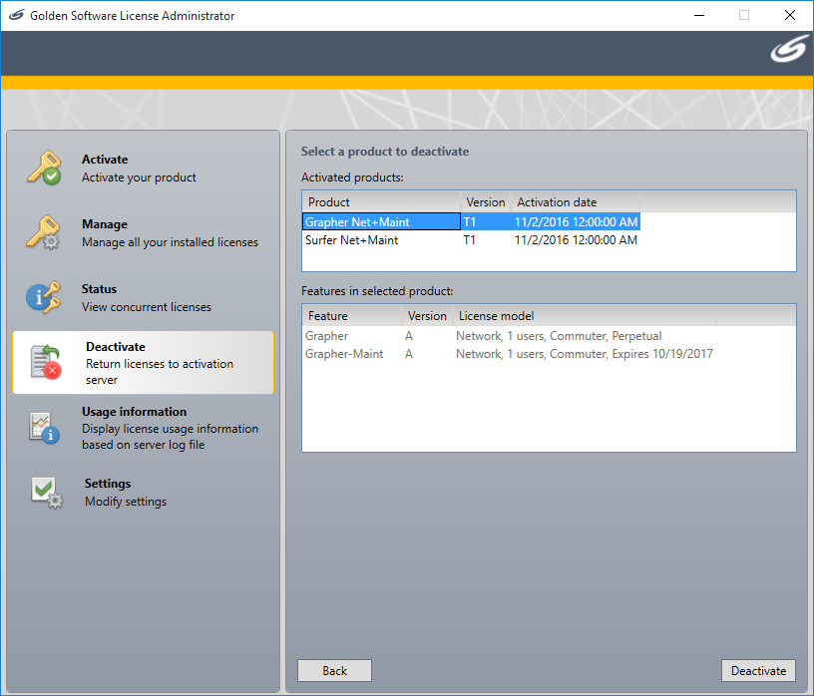Click the Manage key-with-gear icon
Viewport: 814px width, 696px height.
(44, 232)
